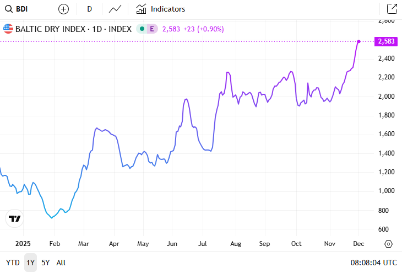This screenshot has height=273, width=402.
Task: Open the line chart style selector
Action: 115,9
